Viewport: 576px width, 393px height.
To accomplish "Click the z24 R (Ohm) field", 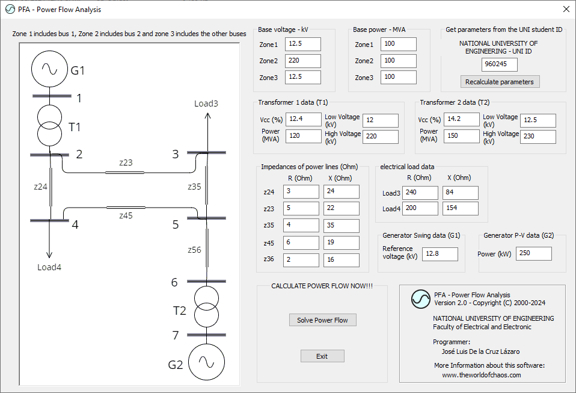I will pos(301,191).
